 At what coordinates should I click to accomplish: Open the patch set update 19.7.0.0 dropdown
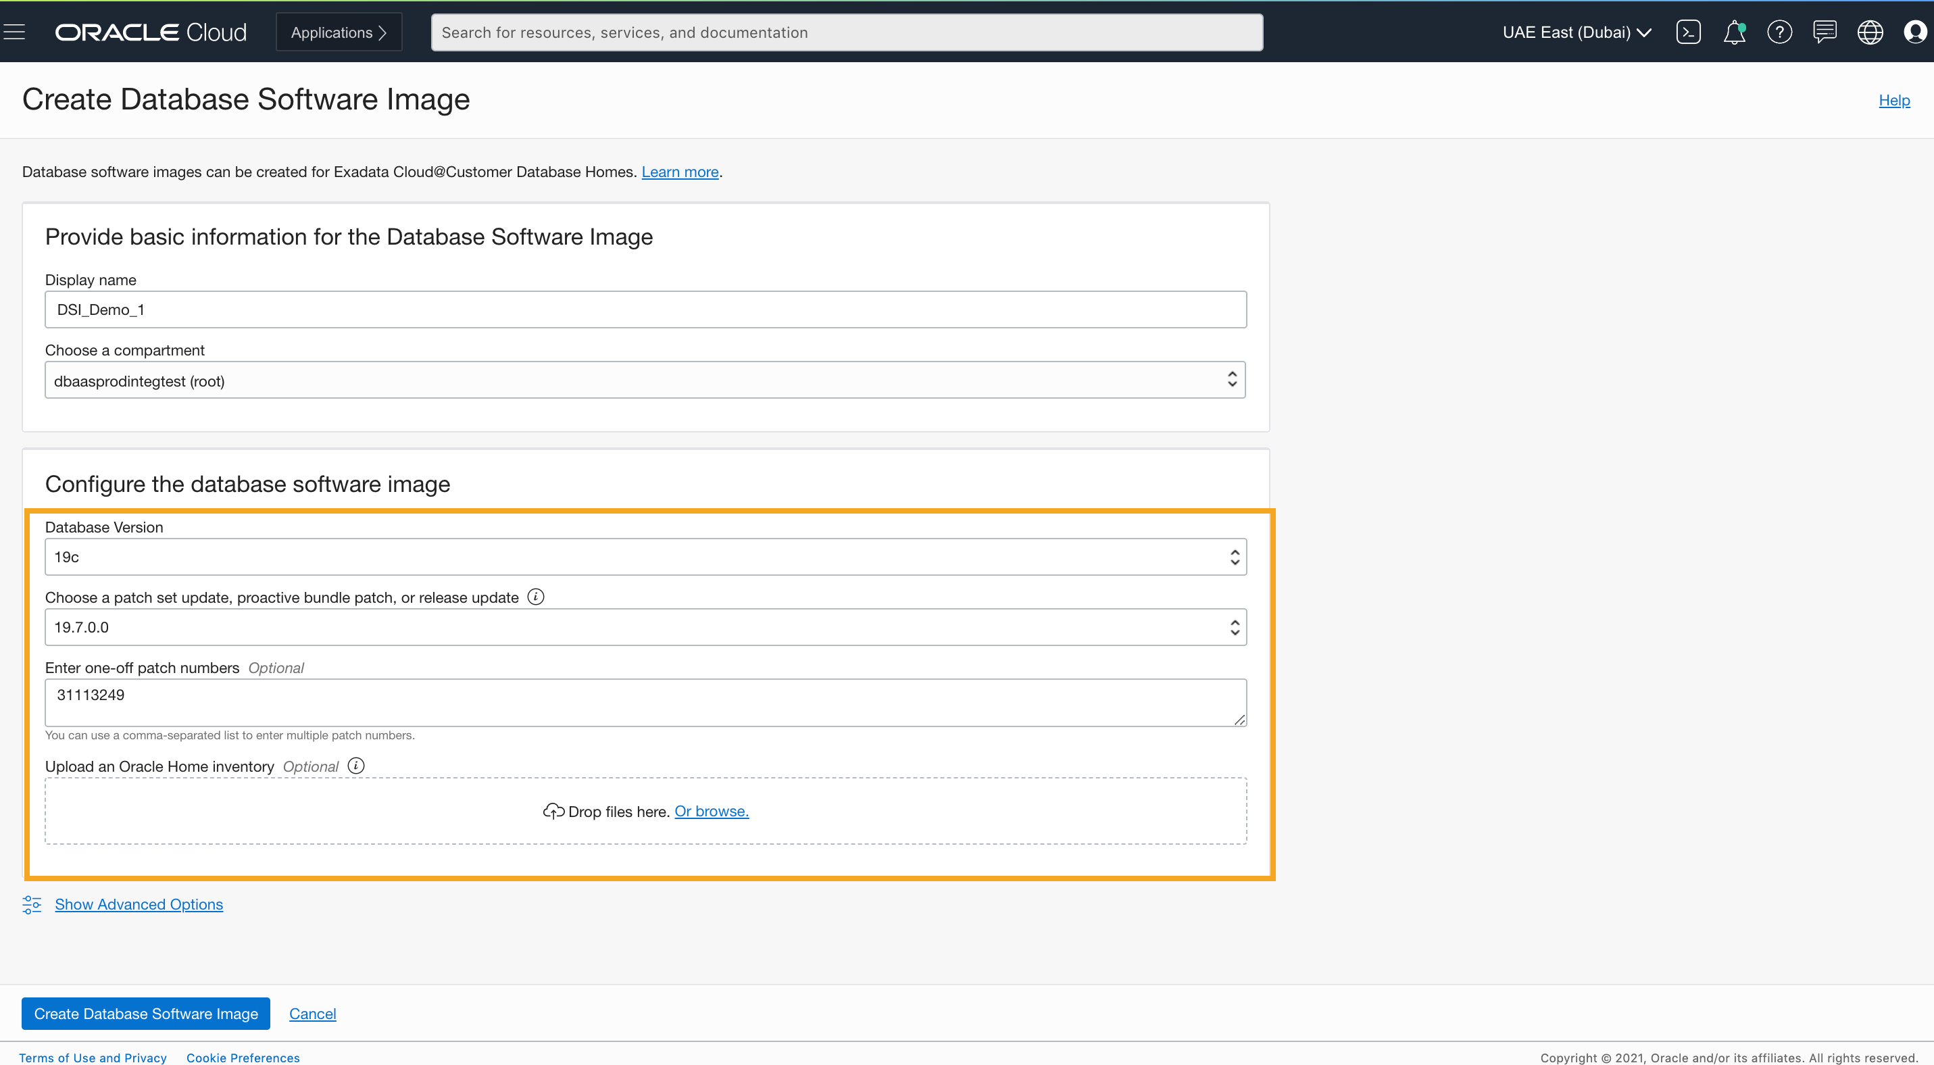[x=645, y=627]
